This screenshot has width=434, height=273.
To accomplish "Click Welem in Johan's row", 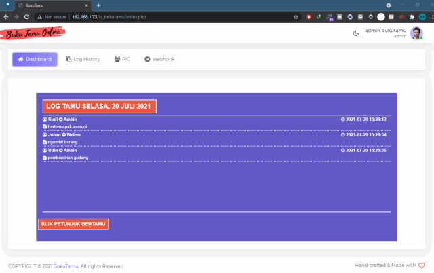I will [73, 135].
